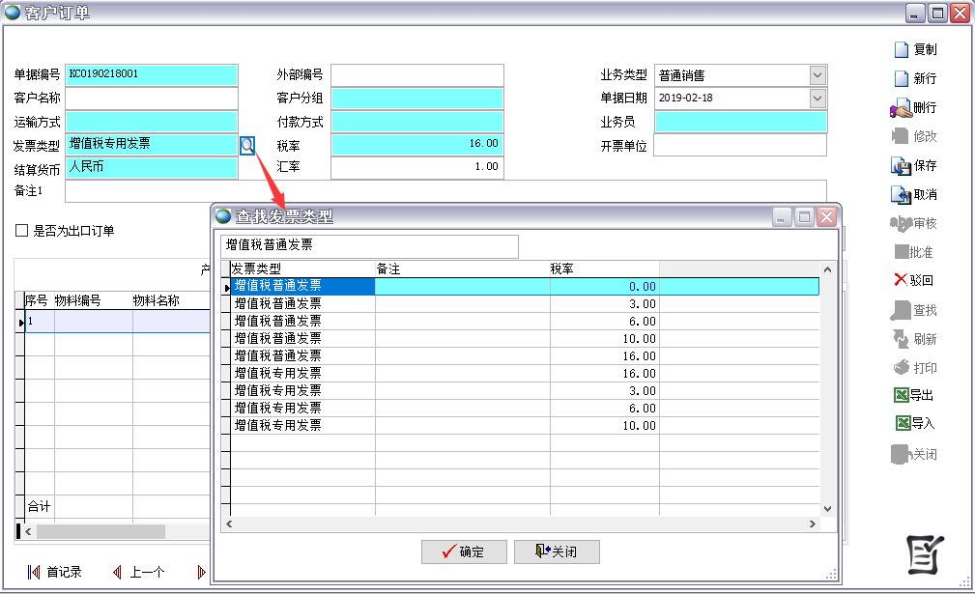
Task: Click the 导出 (export) Excel icon
Action: 901,395
